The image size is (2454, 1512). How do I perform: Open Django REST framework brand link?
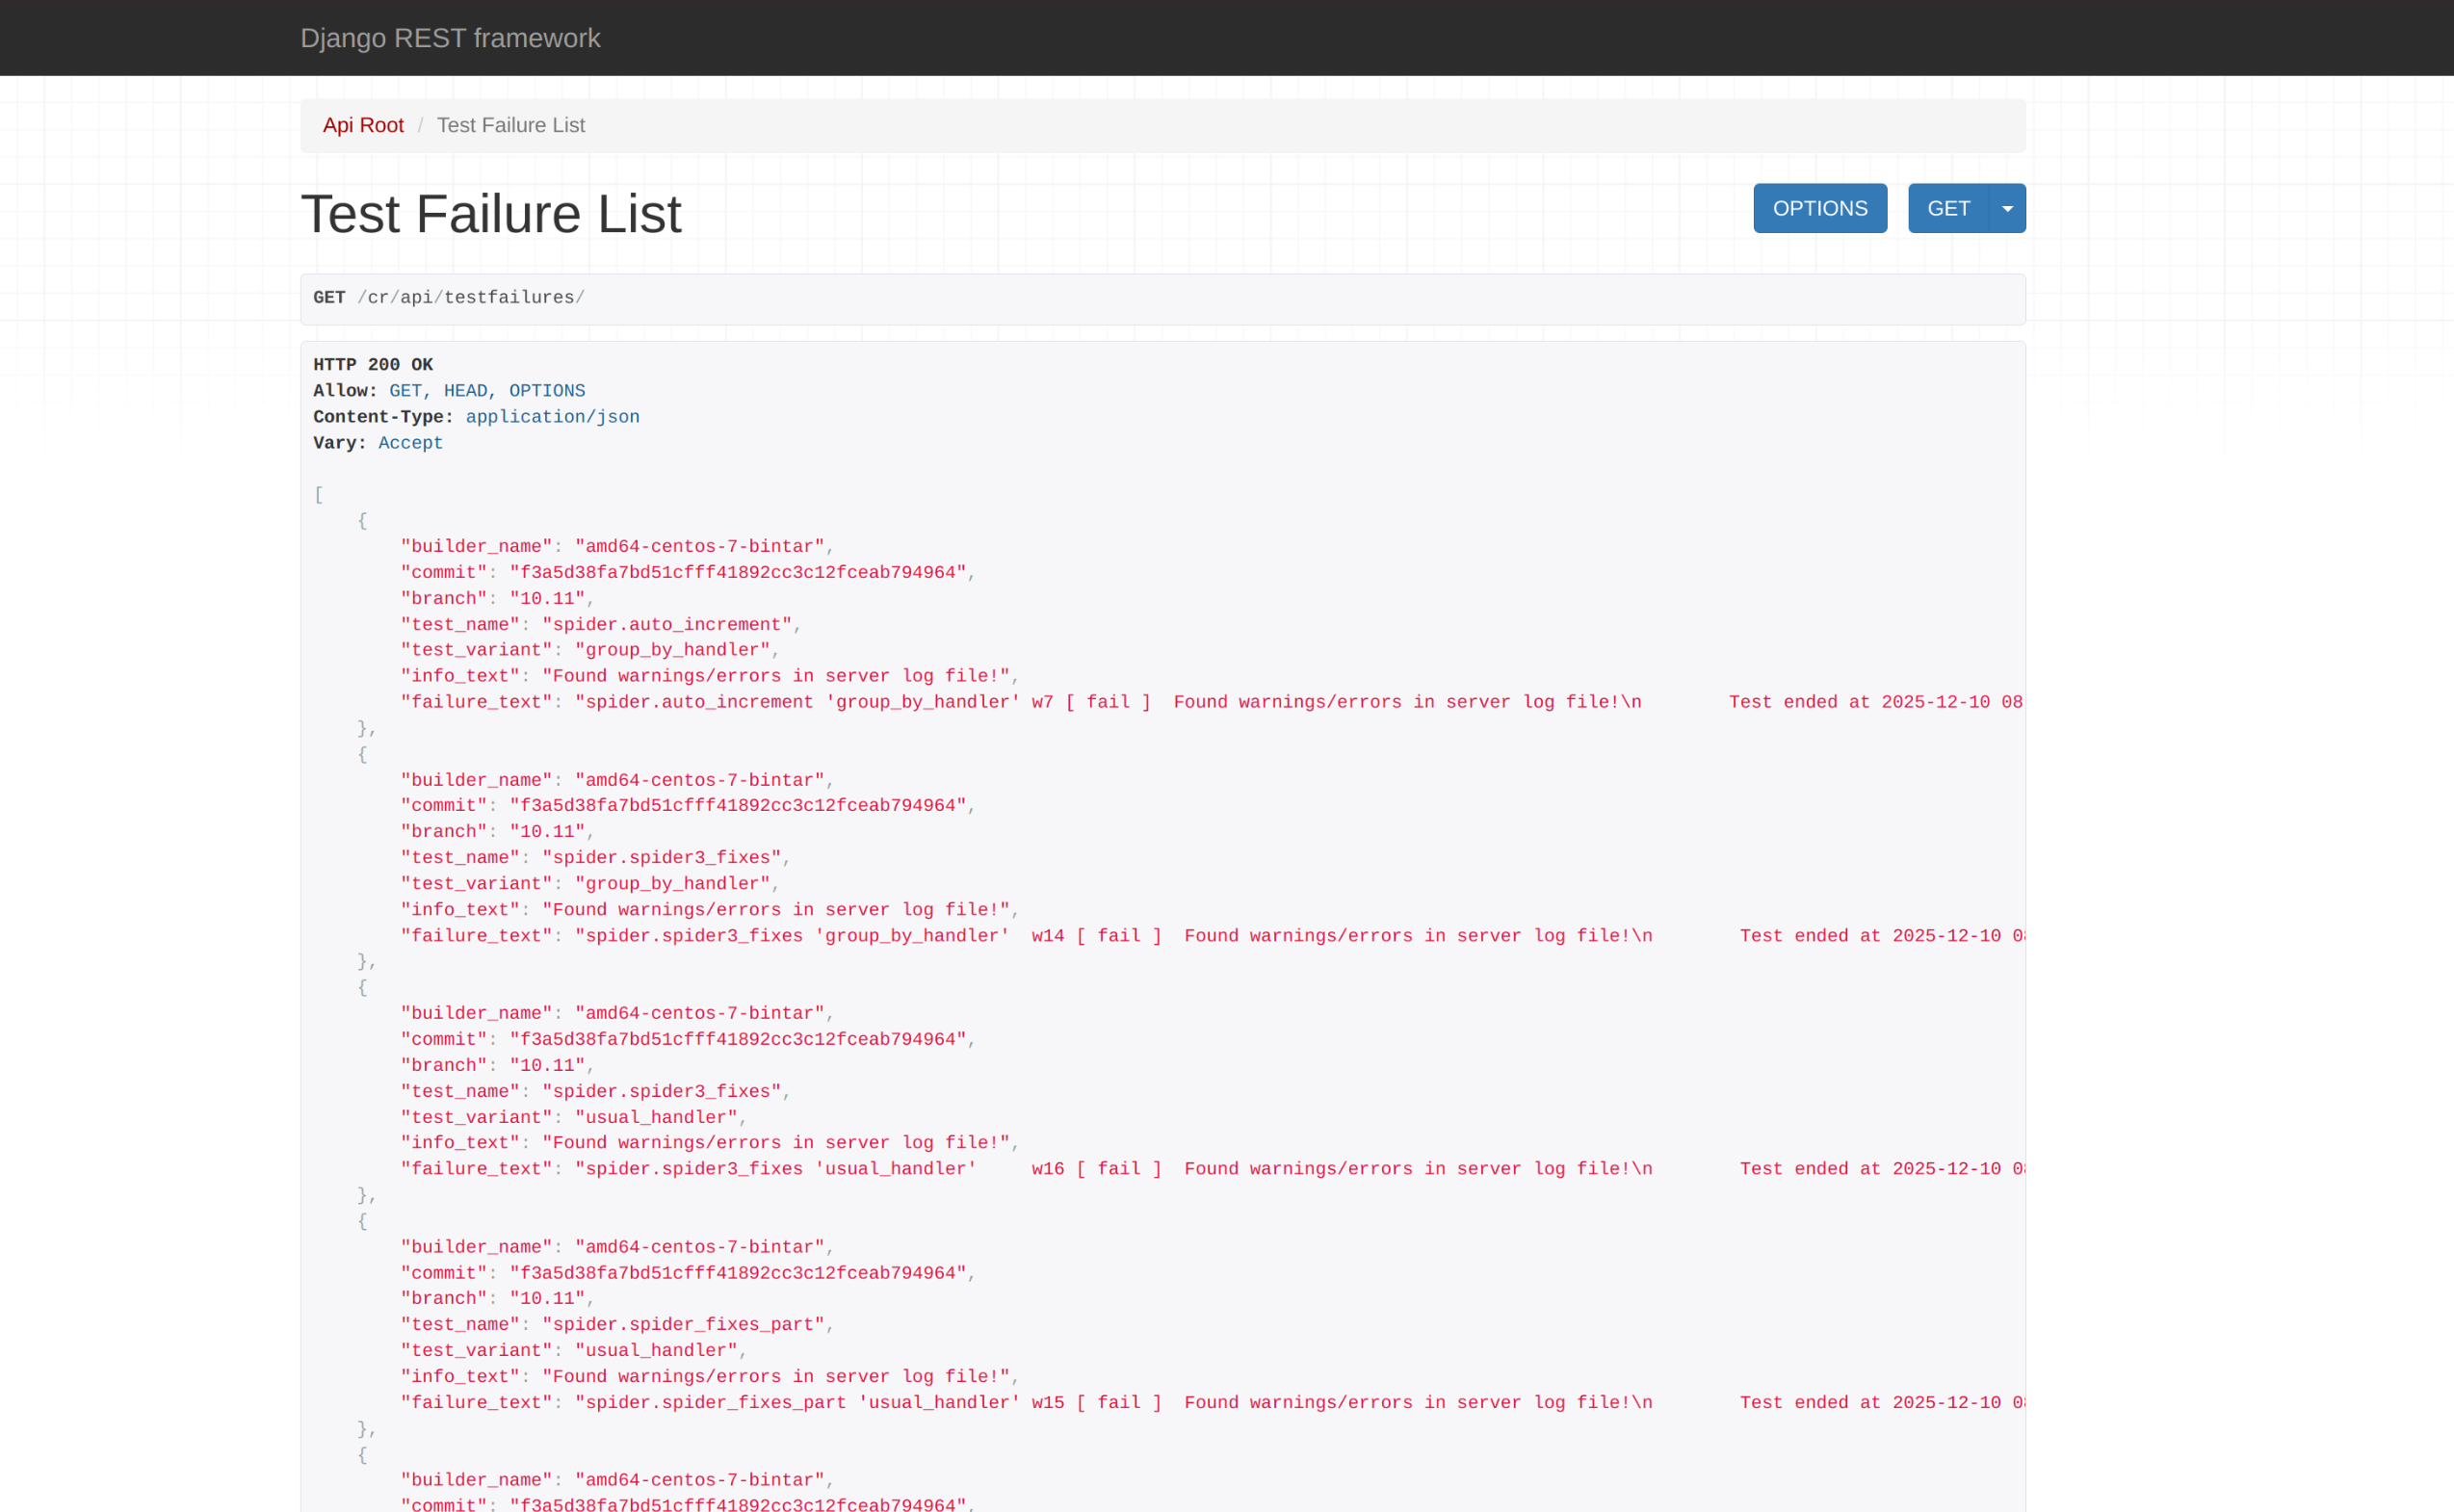tap(450, 38)
